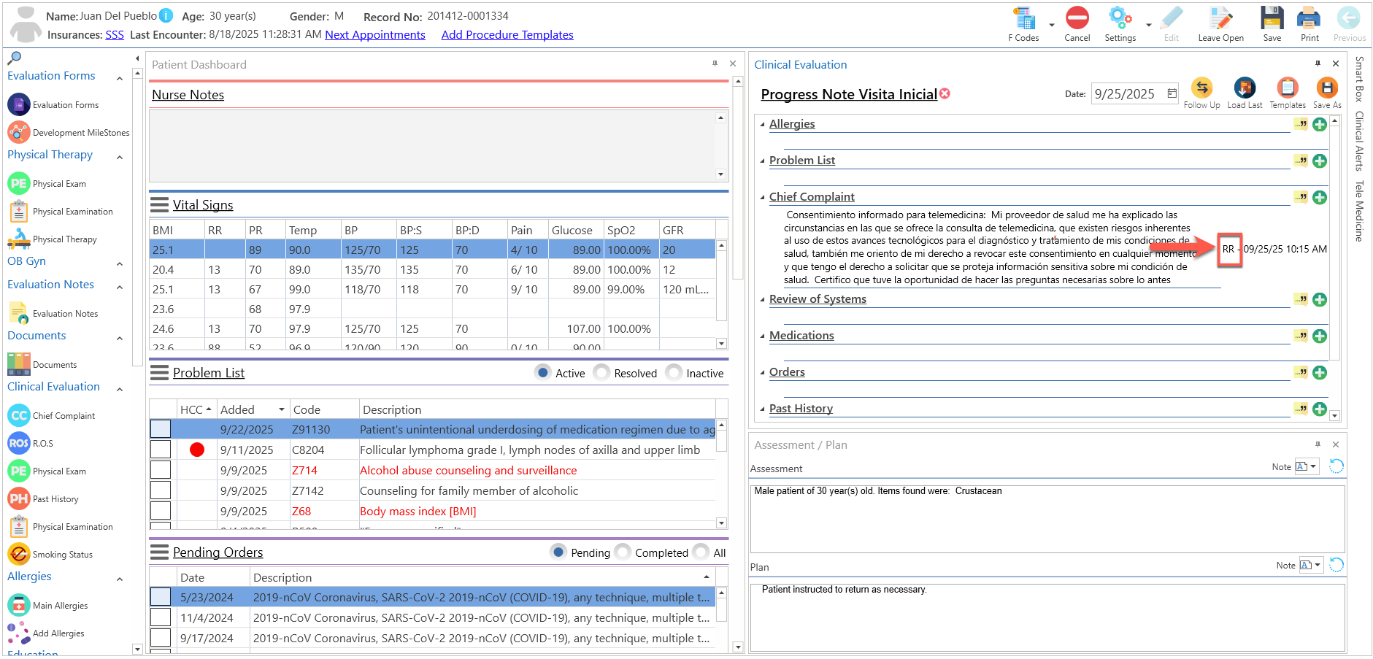Select the Resolved radio in Problem List
Viewport: 1373px width, 659px height.
(x=601, y=372)
